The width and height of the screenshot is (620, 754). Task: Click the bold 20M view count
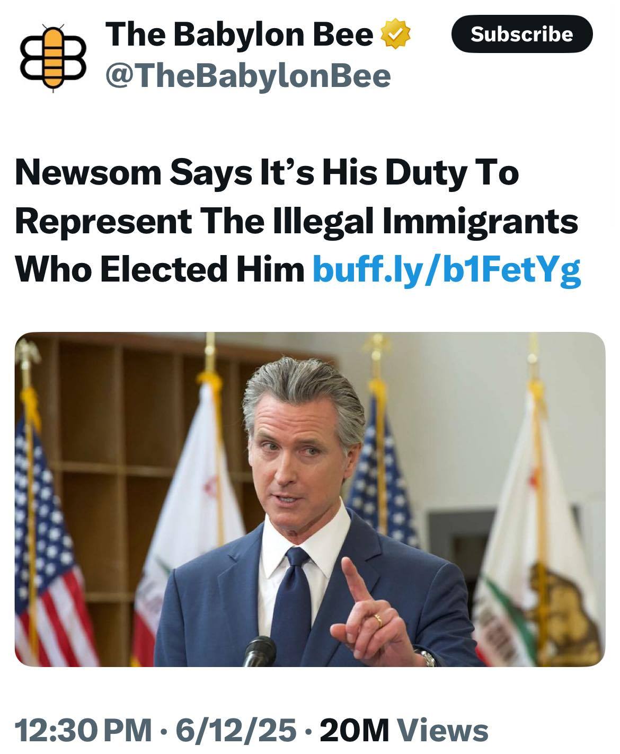click(x=355, y=730)
